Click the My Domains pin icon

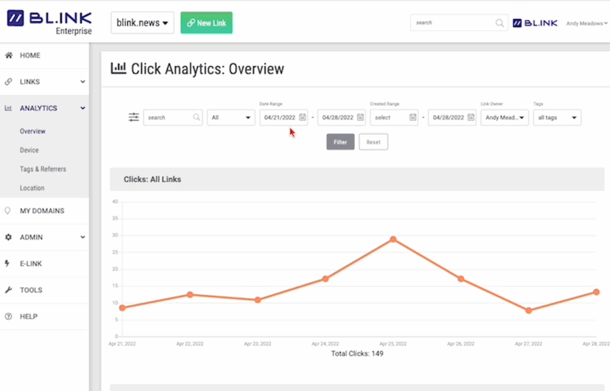[8, 211]
